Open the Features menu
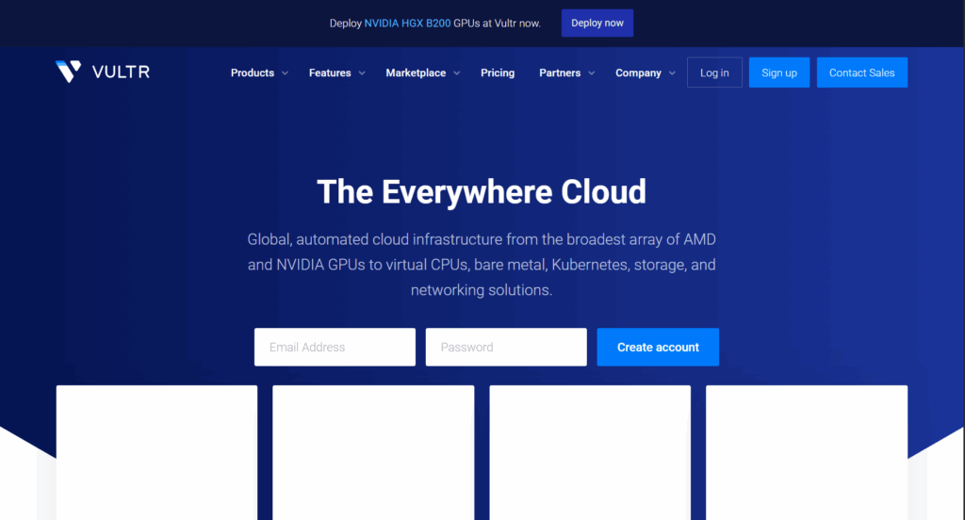 [x=330, y=73]
